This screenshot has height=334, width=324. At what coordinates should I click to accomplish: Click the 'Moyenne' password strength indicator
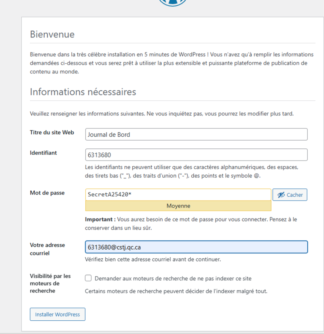178,206
